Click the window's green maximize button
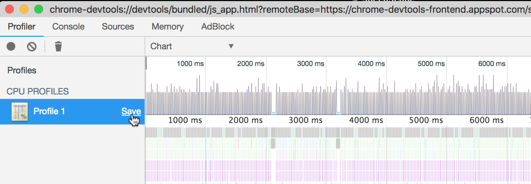Image resolution: width=531 pixels, height=184 pixels. tap(38, 9)
